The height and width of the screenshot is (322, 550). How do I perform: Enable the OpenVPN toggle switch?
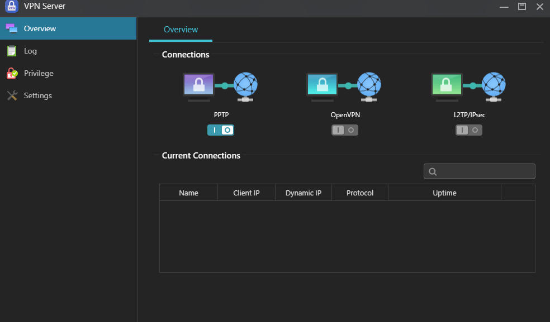pyautogui.click(x=345, y=130)
